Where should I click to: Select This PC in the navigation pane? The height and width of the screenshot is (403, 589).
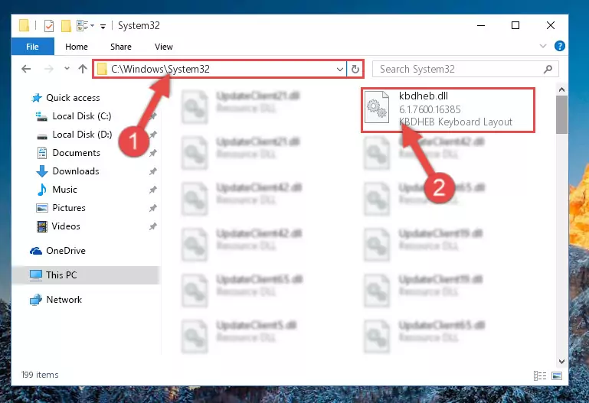coord(87,275)
